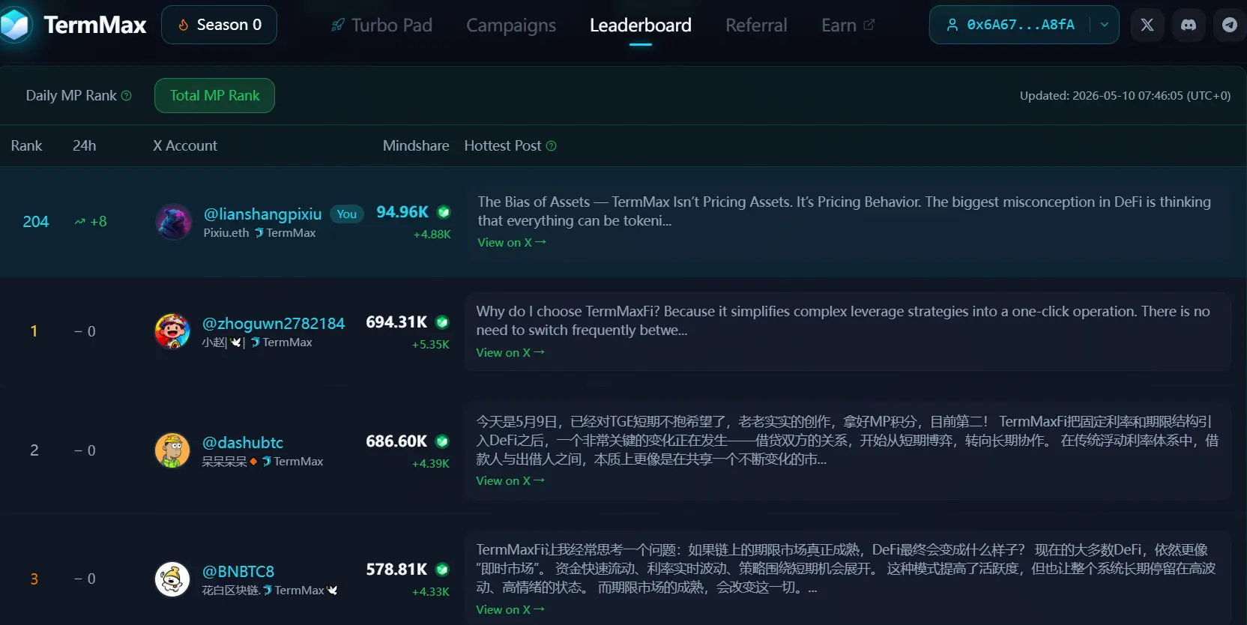Open the Campaigns page

(x=511, y=25)
